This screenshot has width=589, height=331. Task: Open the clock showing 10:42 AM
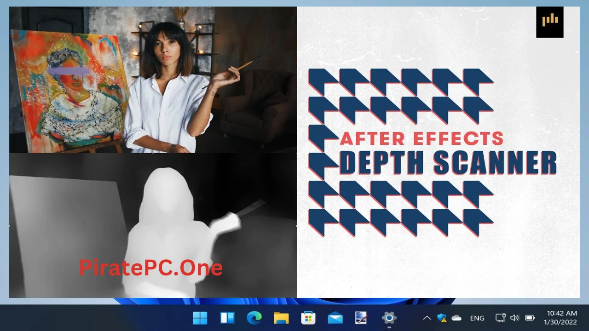(562, 314)
